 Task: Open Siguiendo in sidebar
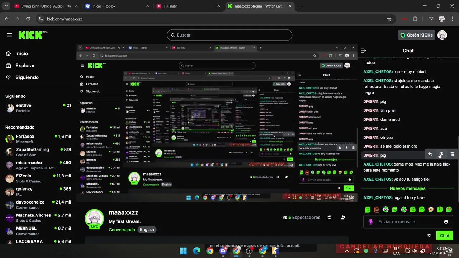tap(27, 77)
